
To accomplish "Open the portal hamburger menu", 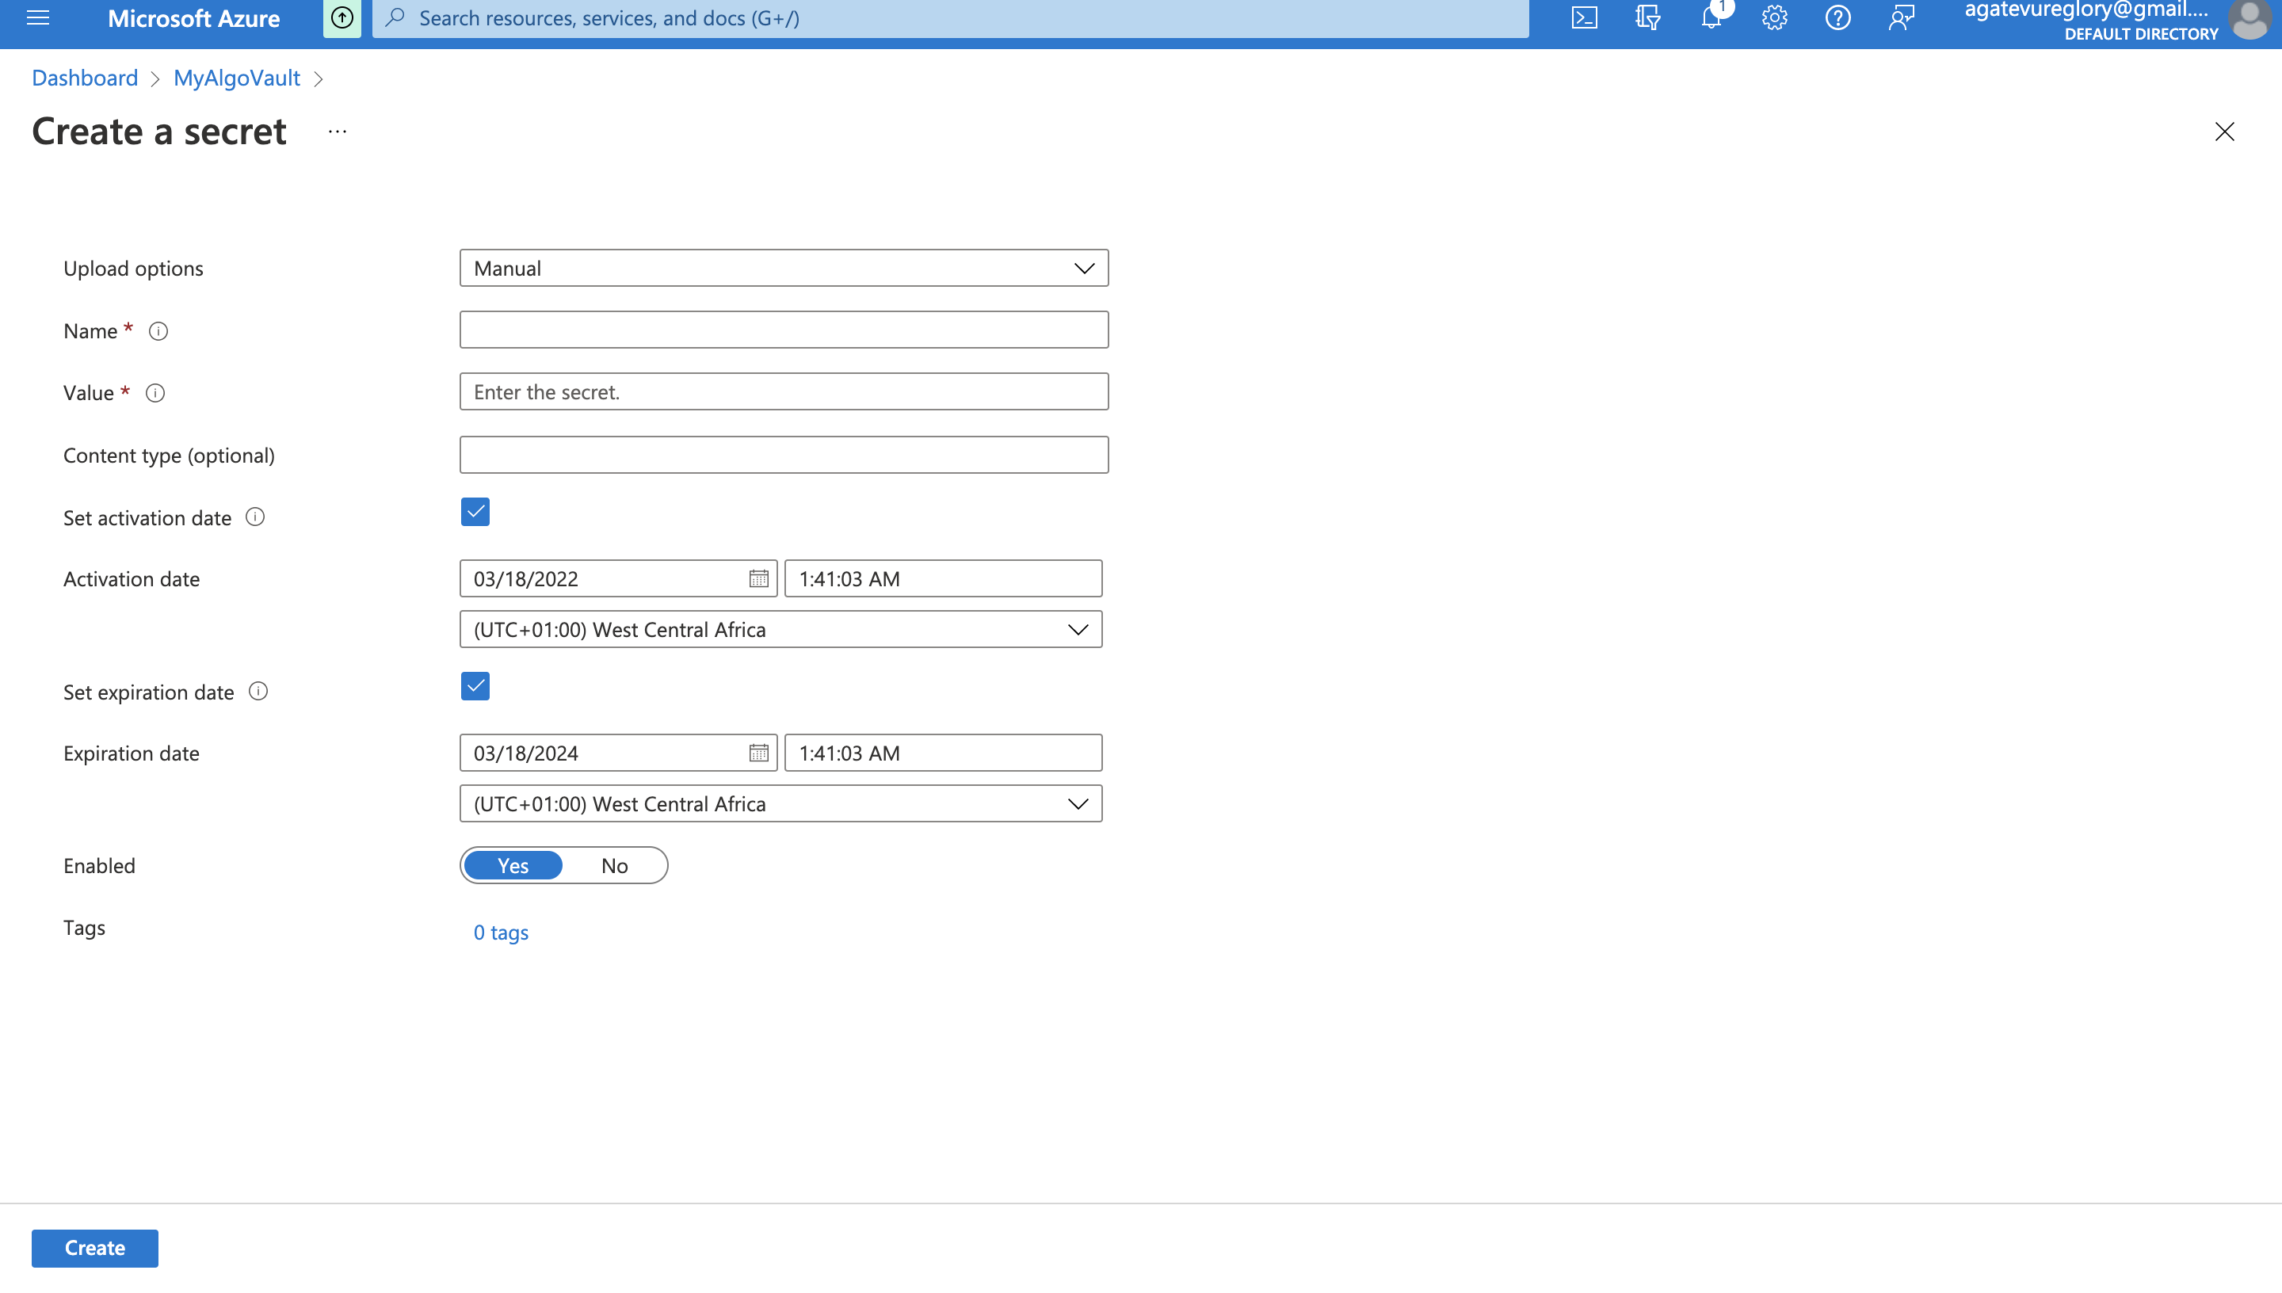I will point(37,17).
